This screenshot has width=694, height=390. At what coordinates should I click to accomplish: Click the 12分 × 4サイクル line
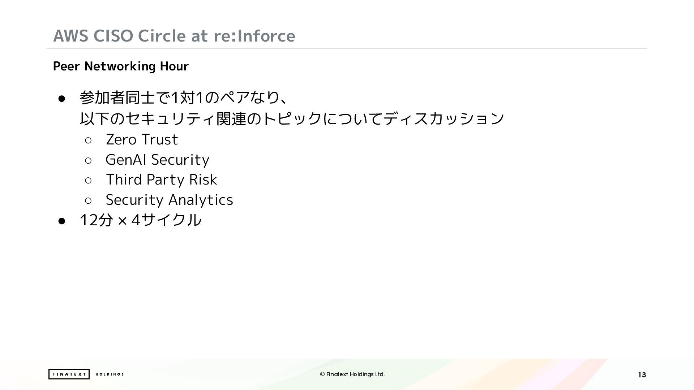pos(140,220)
